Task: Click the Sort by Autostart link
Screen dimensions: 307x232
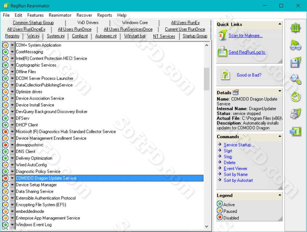Action: 238,180
